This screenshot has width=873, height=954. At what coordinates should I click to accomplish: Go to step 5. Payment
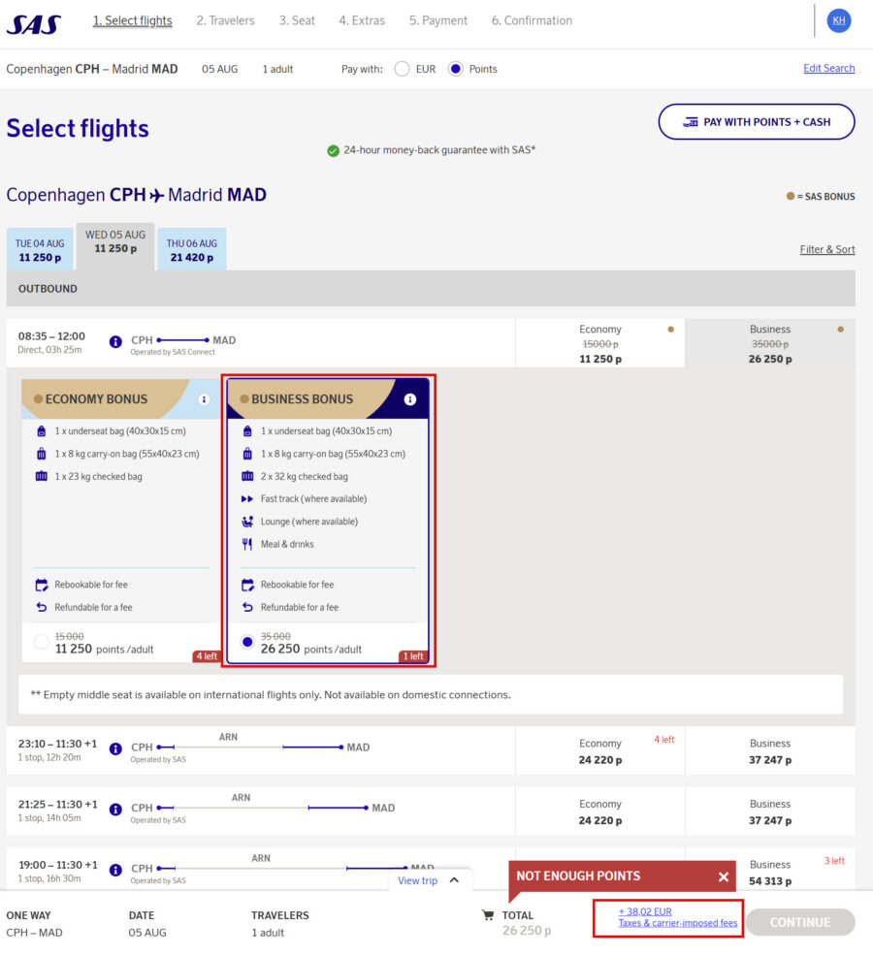438,20
